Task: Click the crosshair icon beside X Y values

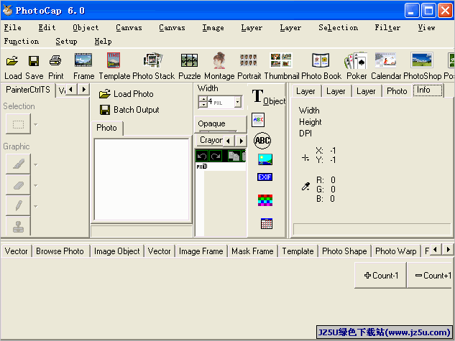Action: tap(305, 158)
